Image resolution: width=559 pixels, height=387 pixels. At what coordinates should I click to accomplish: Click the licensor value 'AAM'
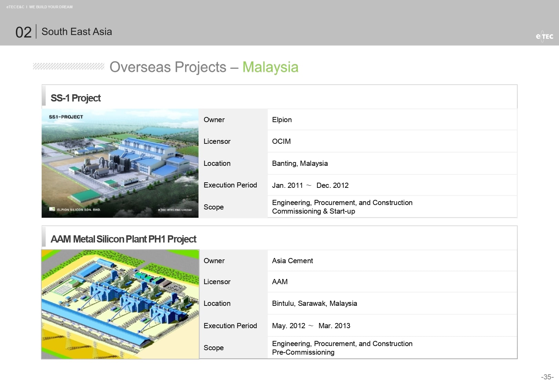coord(280,282)
